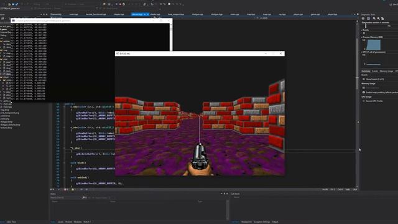
Task: Open the Locals tab
Action: click(60, 222)
